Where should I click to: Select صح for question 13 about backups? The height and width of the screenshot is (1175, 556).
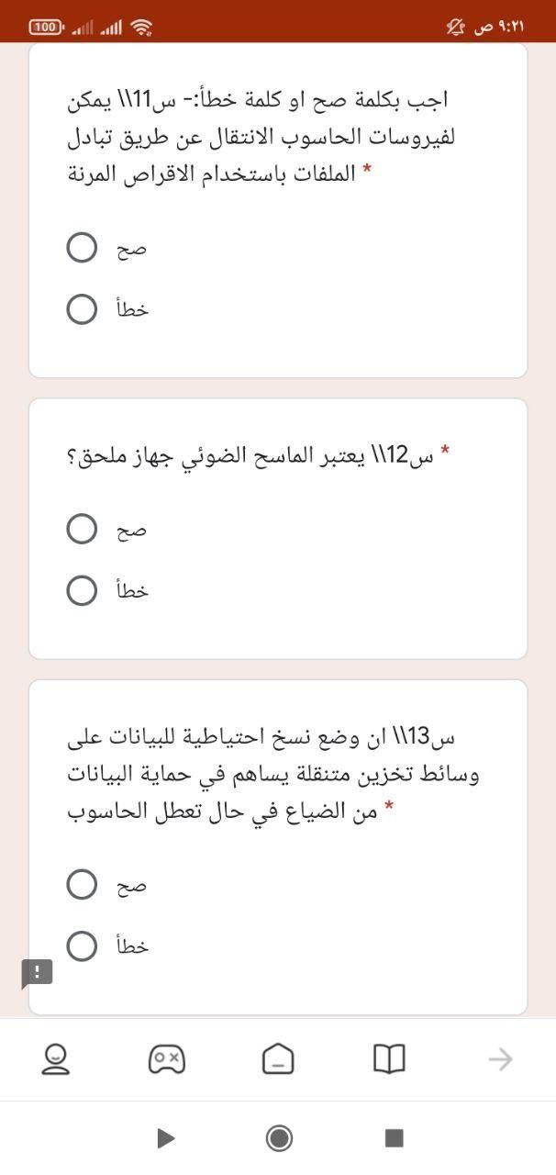(82, 884)
